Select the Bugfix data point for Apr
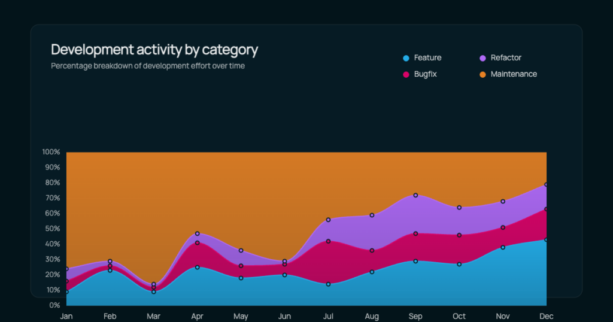Image resolution: width=613 pixels, height=322 pixels. pos(198,242)
